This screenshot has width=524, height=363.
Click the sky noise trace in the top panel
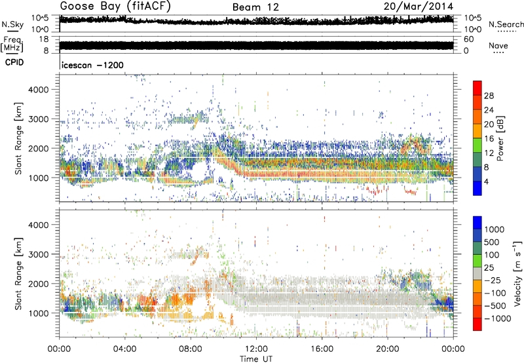pos(256,21)
